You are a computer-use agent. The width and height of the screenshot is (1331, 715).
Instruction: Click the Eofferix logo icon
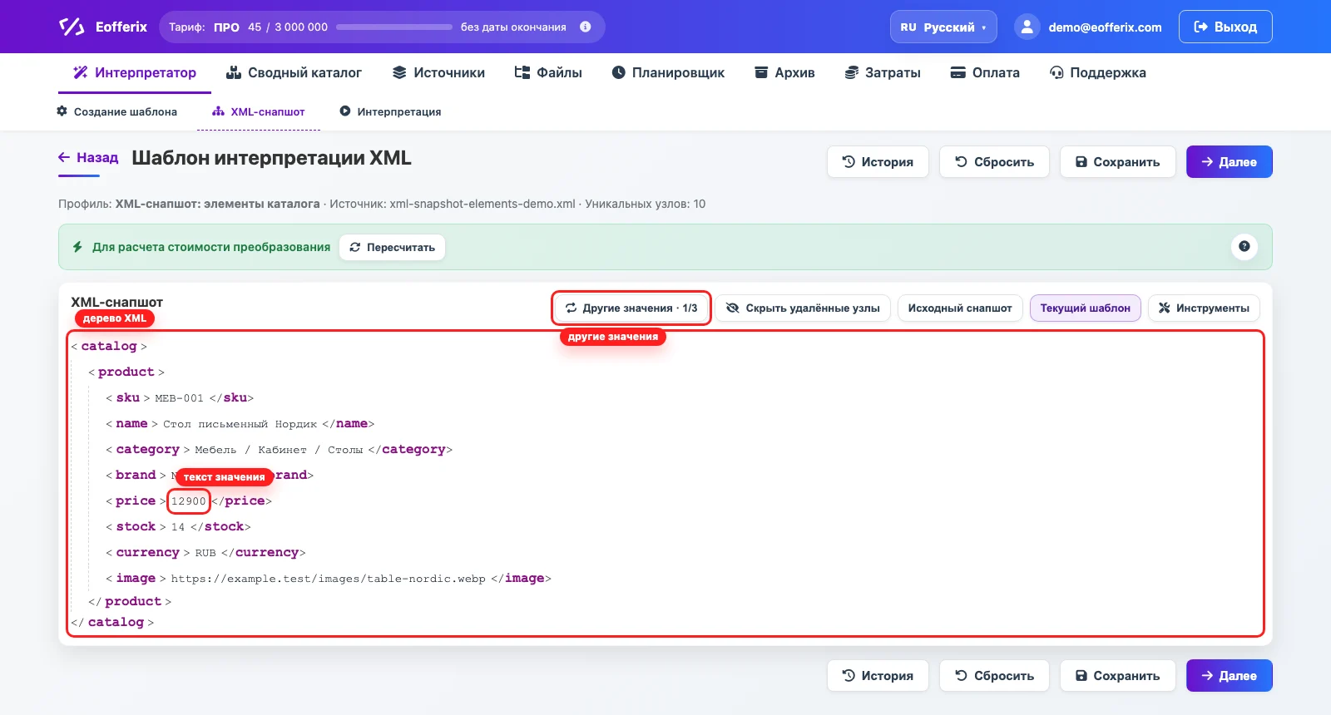click(x=72, y=27)
